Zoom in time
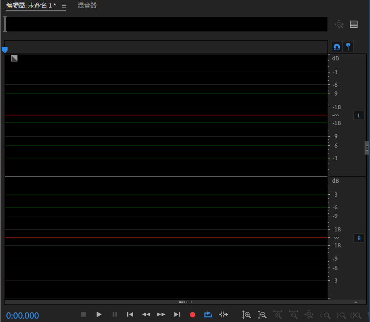 click(278, 314)
